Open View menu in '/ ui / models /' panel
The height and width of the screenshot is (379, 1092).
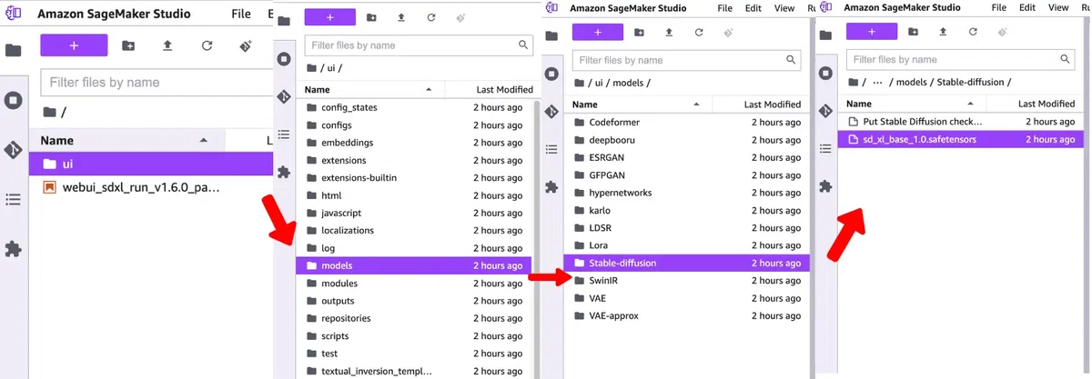tap(784, 7)
